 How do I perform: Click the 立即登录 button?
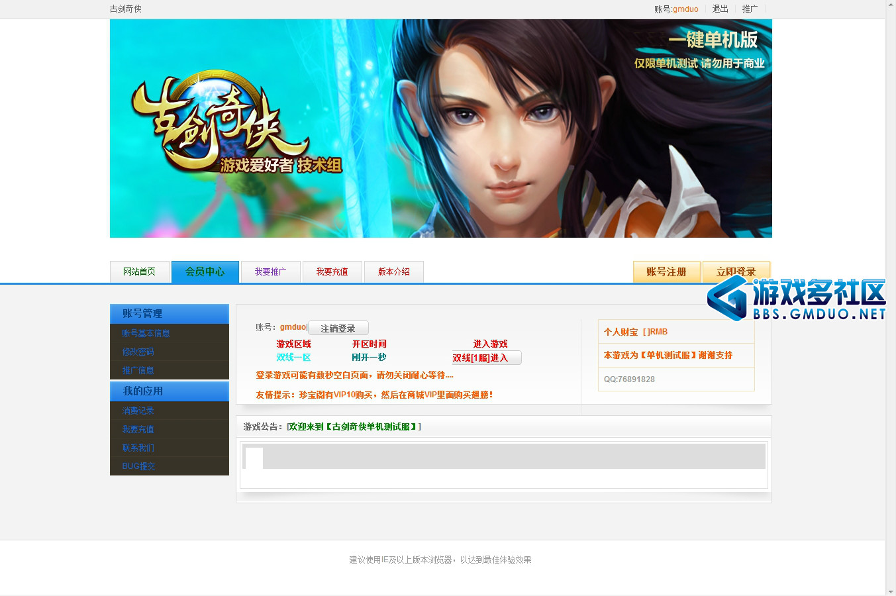(x=736, y=272)
